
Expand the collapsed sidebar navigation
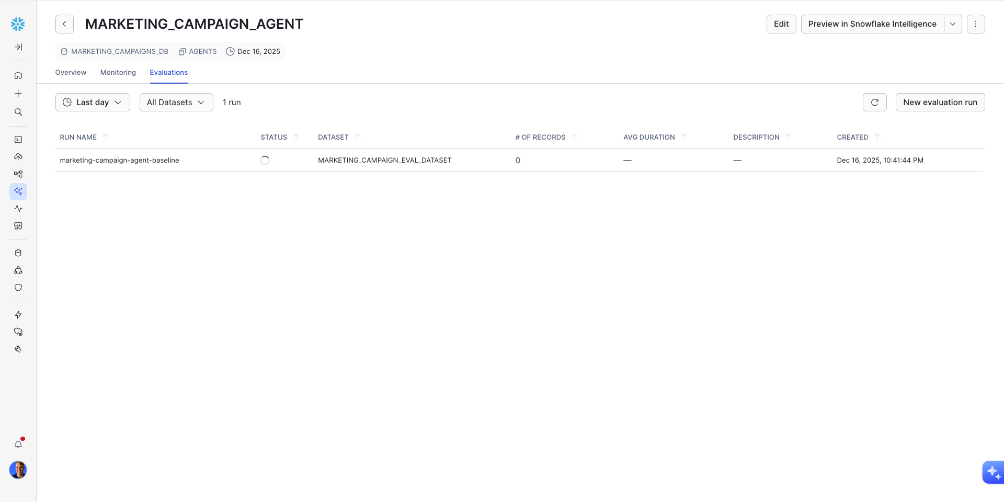click(x=18, y=47)
